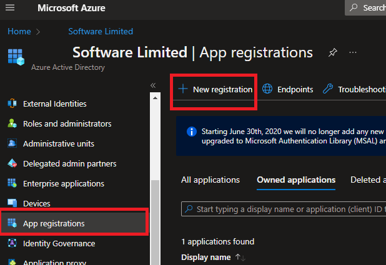
Task: Collapse the sidebar with double chevron
Action: pyautogui.click(x=153, y=85)
